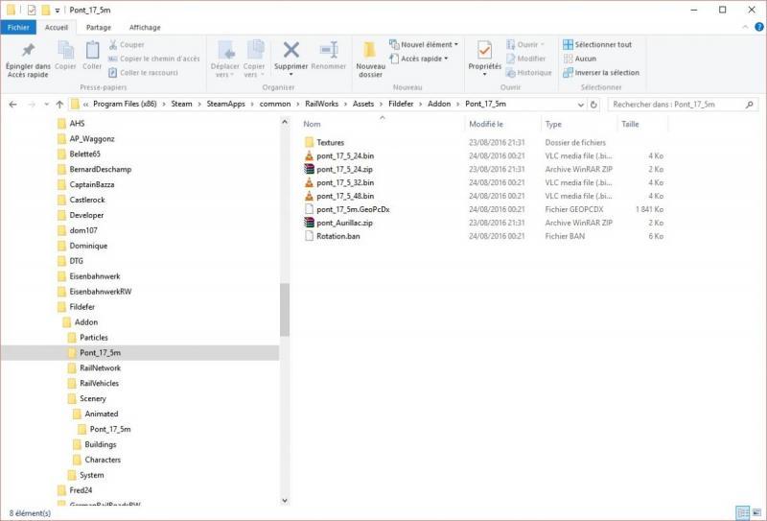Select the pont_17_5_32.bin file
The height and width of the screenshot is (521, 767).
[x=345, y=182]
